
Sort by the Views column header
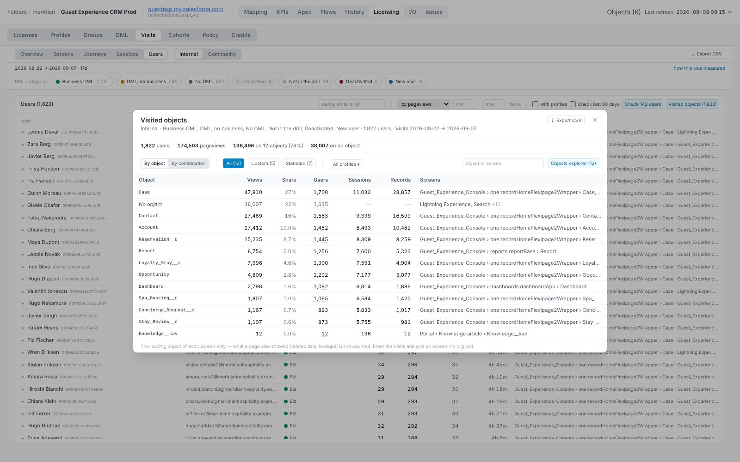click(254, 180)
